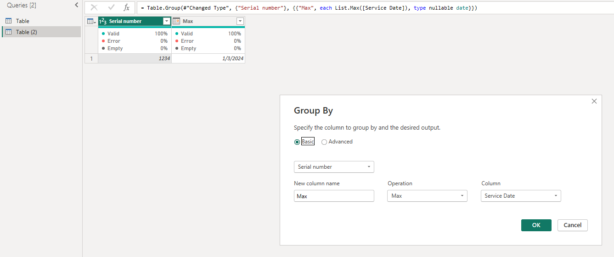Click the Table (2) query icon
This screenshot has height=257, width=614.
(9, 32)
